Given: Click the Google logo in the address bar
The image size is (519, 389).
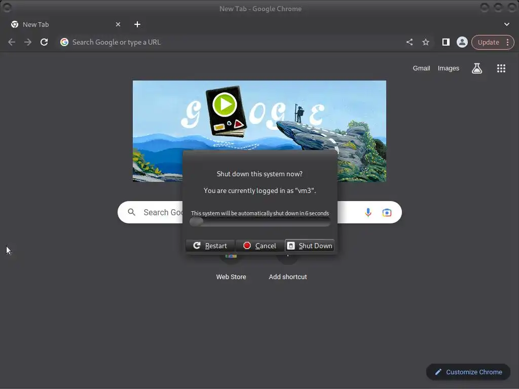Looking at the screenshot, I should [x=64, y=42].
